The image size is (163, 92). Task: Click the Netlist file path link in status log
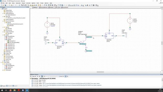tap(71, 84)
